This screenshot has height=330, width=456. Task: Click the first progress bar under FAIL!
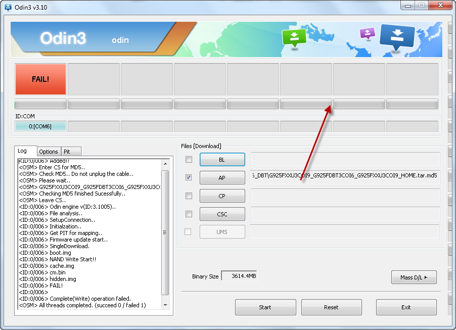(x=41, y=104)
